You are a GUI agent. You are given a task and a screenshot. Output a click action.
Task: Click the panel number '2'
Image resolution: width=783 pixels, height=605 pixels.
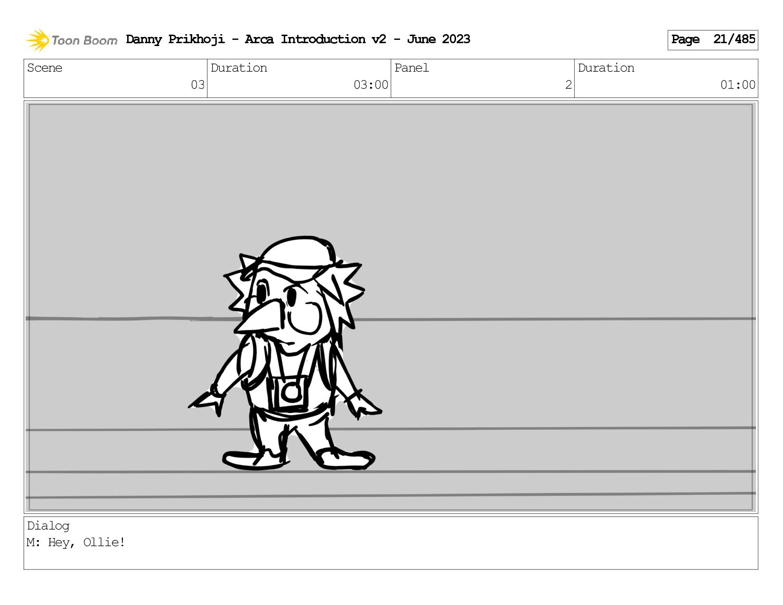tap(569, 85)
